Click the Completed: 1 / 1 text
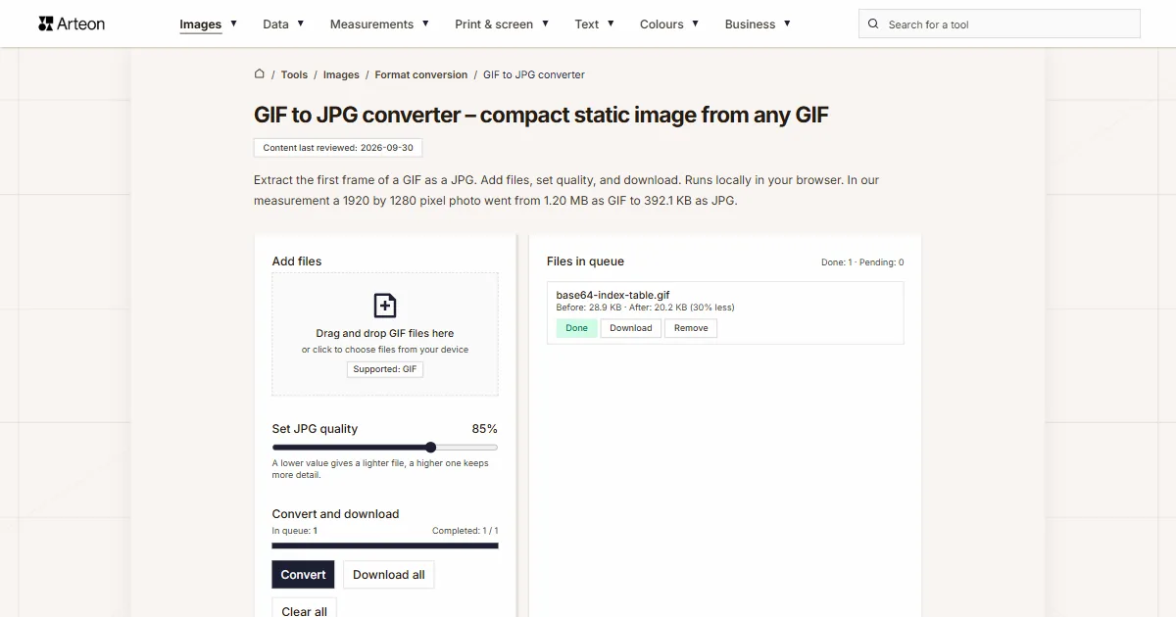1176x617 pixels. 465,531
